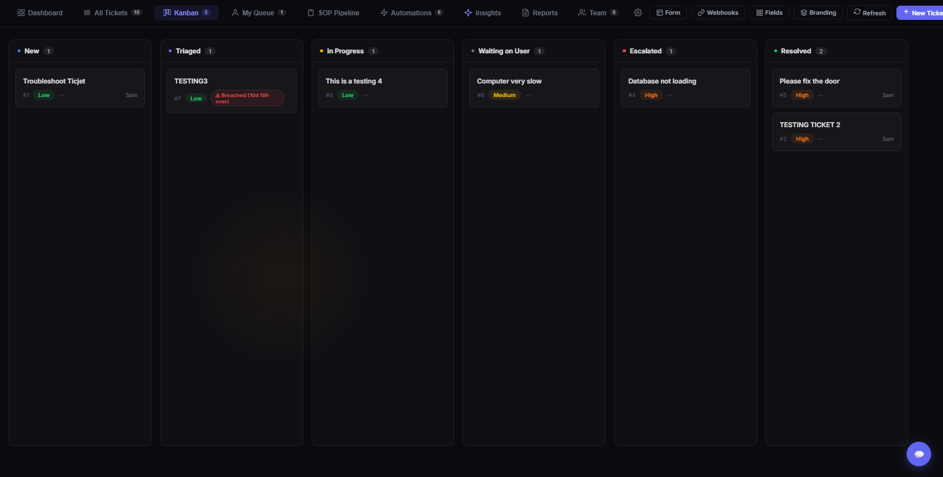Click ticket number #7 on TESTING3
This screenshot has height=477, width=943.
[178, 99]
